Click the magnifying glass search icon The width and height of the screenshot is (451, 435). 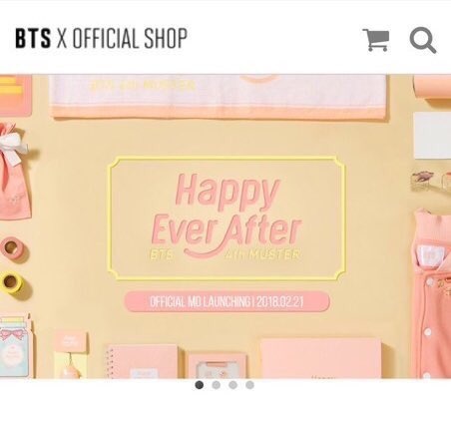pyautogui.click(x=423, y=40)
